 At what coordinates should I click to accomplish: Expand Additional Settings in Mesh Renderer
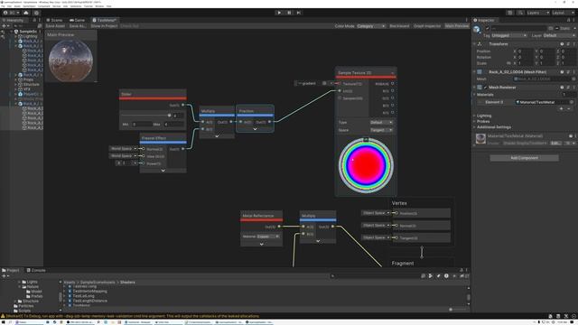(x=493, y=127)
